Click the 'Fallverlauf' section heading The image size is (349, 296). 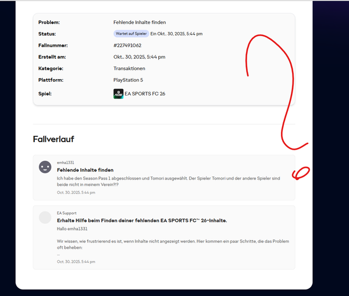tap(54, 139)
